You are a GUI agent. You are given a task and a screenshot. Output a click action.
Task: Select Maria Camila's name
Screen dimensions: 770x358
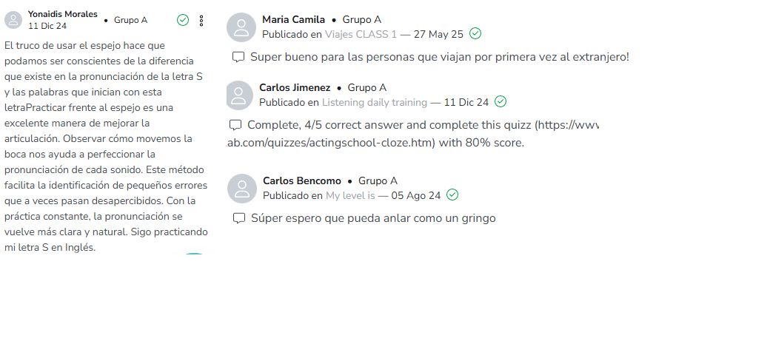293,20
